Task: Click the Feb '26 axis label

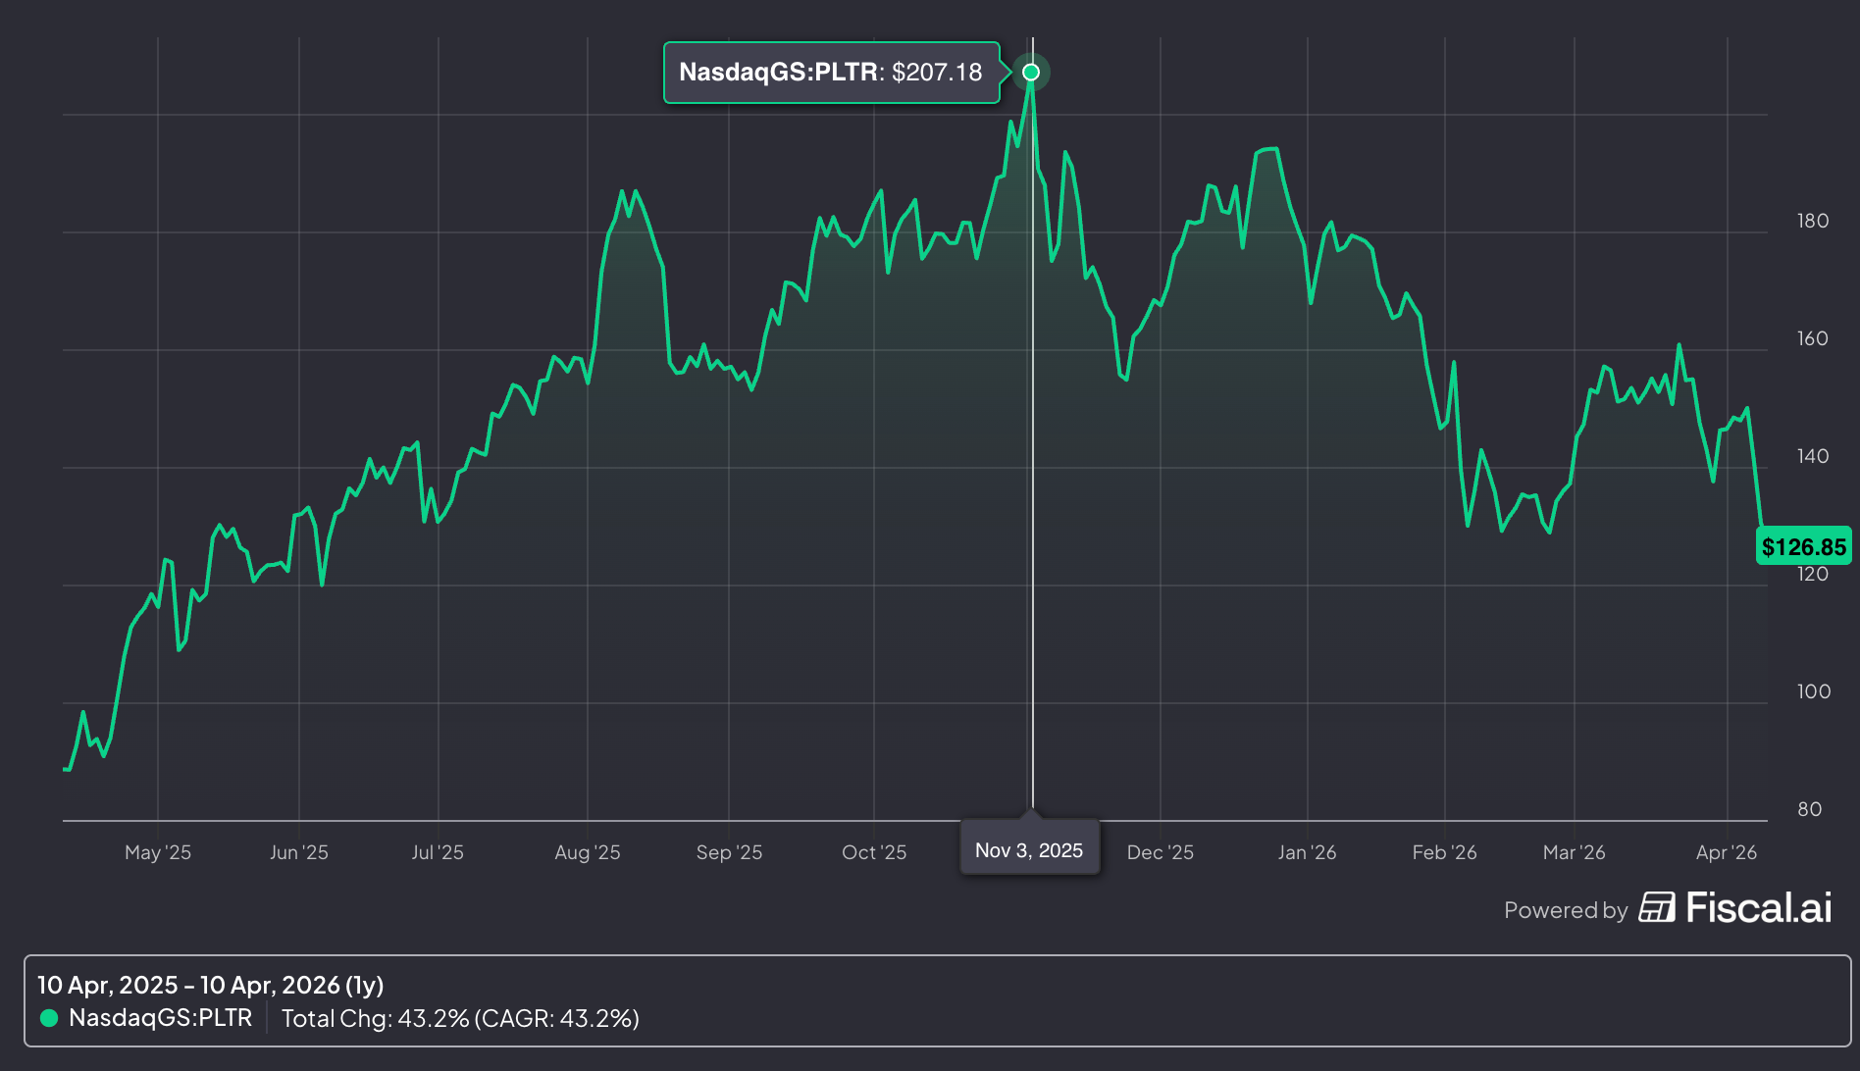Action: click(1444, 852)
